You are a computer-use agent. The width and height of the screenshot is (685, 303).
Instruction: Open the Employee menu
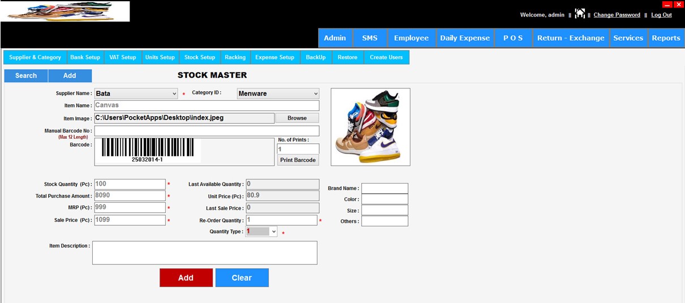click(x=412, y=38)
